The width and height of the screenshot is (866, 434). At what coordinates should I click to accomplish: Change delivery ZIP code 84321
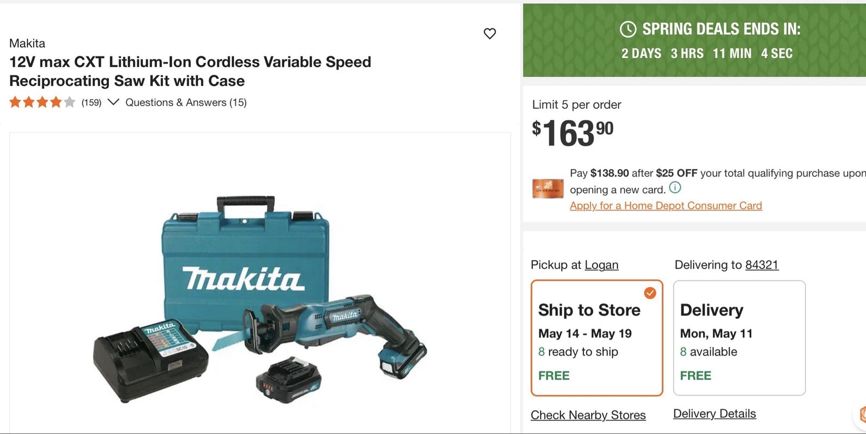762,265
